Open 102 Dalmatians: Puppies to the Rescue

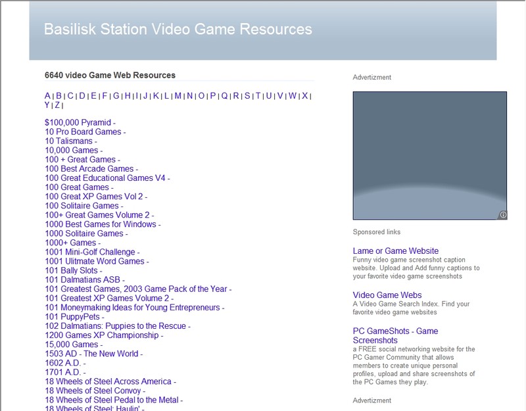114,326
